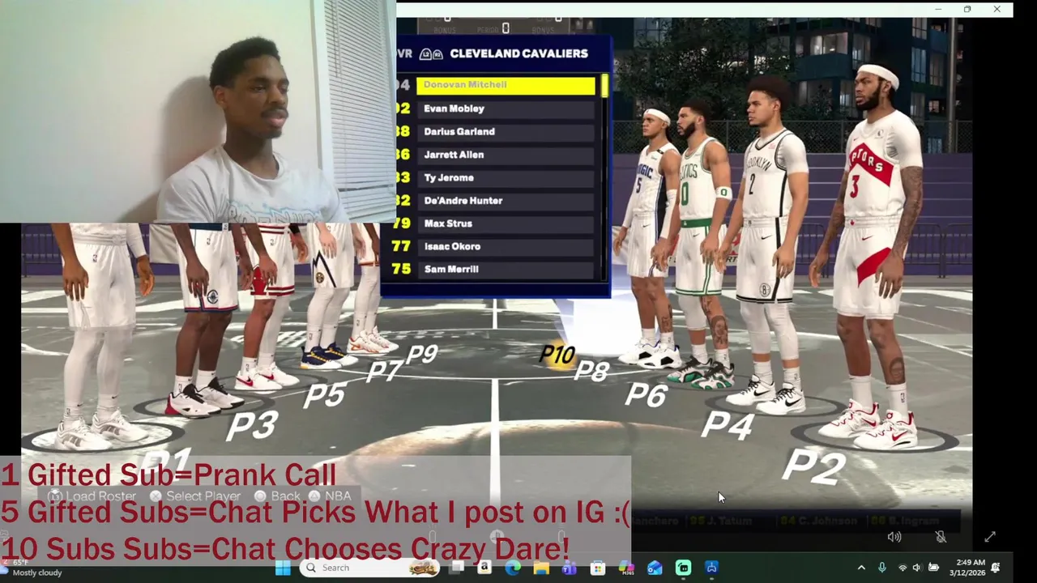Select Sam Merrill in the list
The height and width of the screenshot is (583, 1037).
[506, 269]
